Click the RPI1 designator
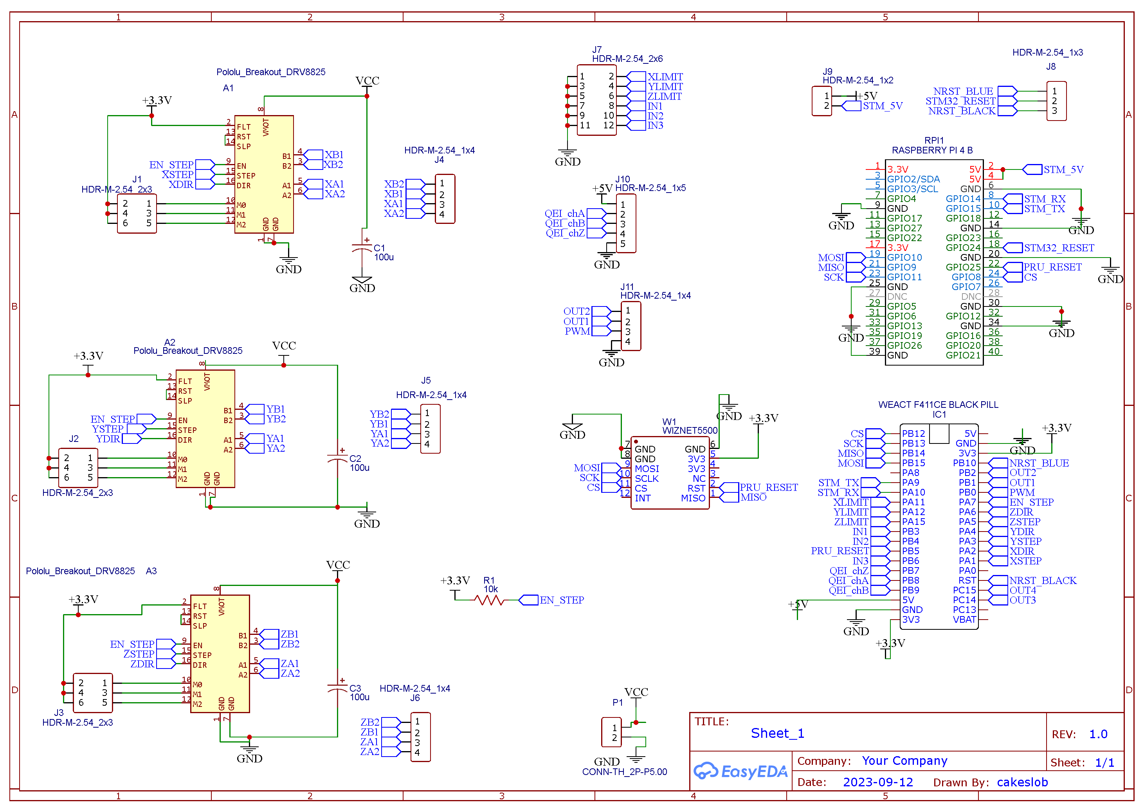1144x811 pixels. [x=934, y=141]
